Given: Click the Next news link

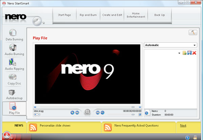Looking at the screenshot, I should 183,126.
